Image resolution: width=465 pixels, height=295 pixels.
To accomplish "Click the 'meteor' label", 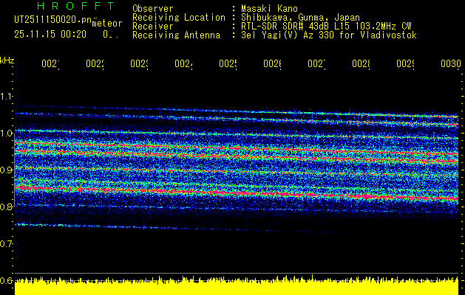I will pos(107,24).
